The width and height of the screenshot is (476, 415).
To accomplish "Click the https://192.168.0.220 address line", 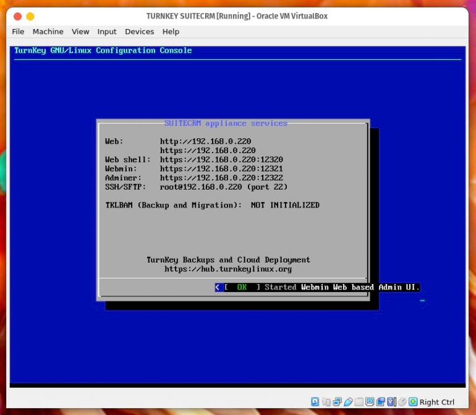I will (x=208, y=151).
